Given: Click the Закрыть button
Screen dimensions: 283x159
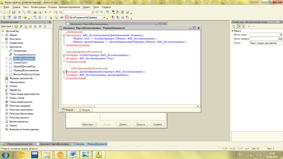Looking at the screenshot, I should pyautogui.click(x=140, y=125).
